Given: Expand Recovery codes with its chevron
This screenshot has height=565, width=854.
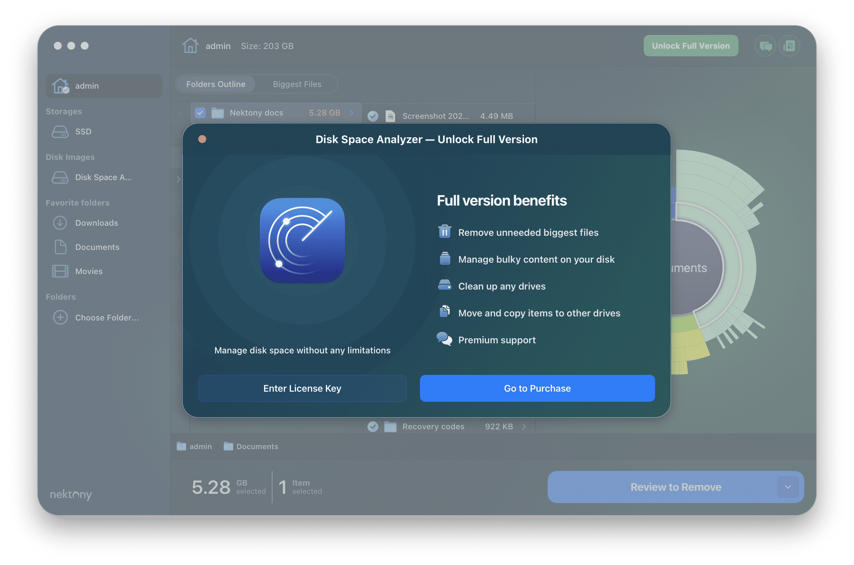Looking at the screenshot, I should pyautogui.click(x=524, y=427).
